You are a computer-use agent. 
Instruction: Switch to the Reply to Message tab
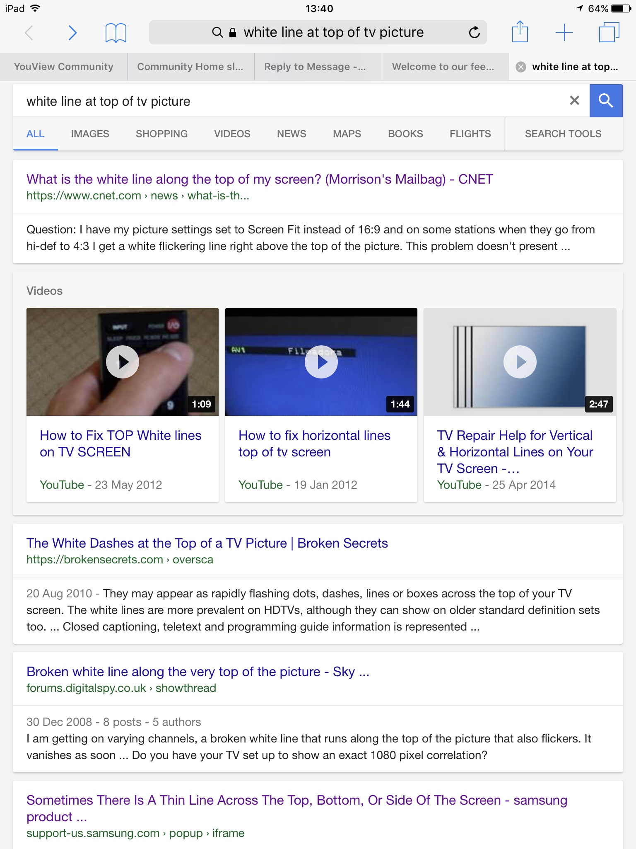pyautogui.click(x=315, y=67)
